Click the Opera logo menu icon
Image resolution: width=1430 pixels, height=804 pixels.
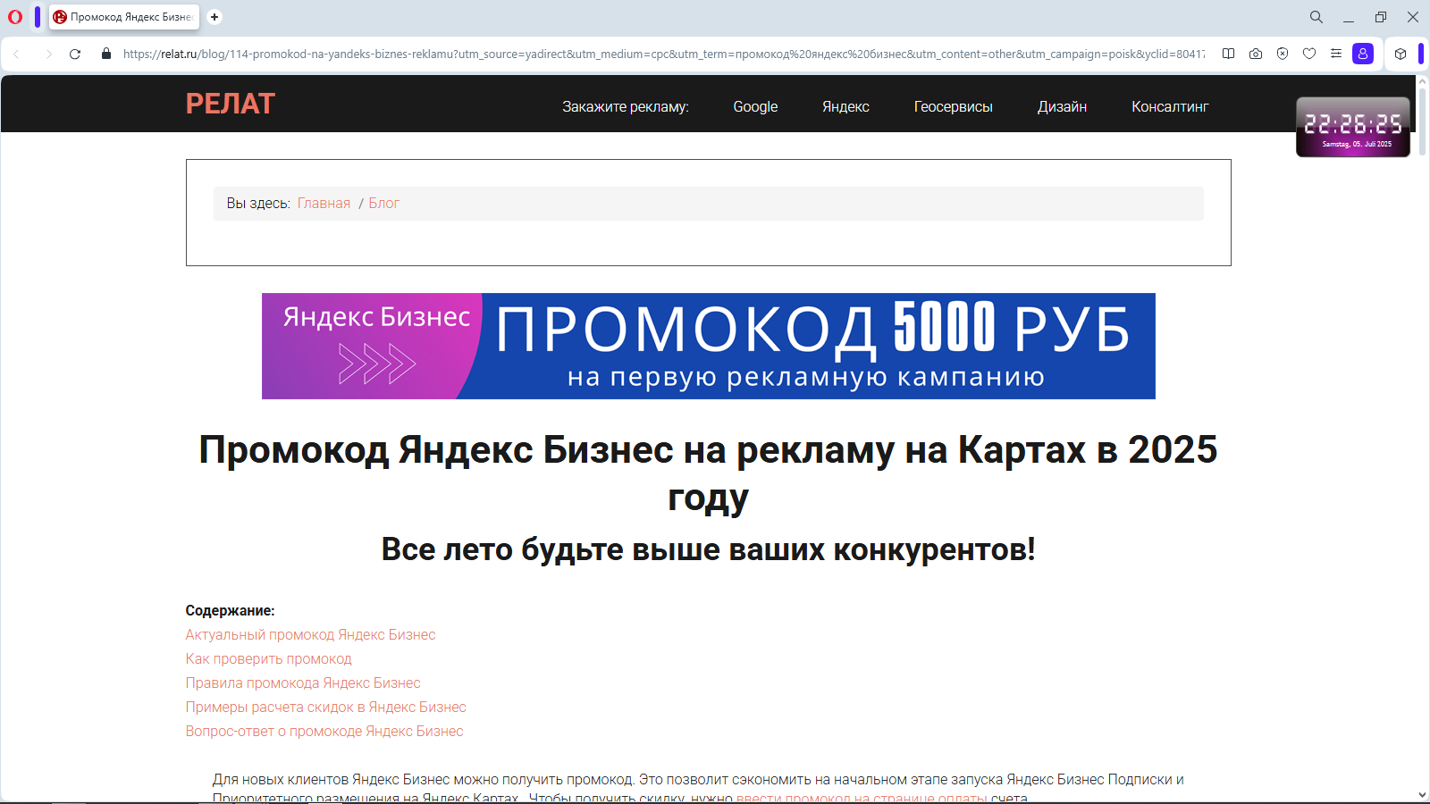coord(15,17)
